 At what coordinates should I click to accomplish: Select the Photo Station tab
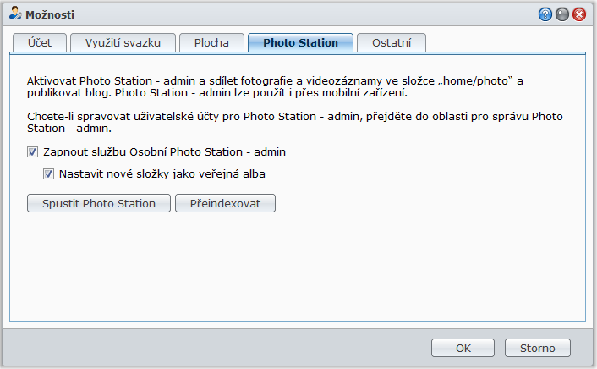pyautogui.click(x=300, y=42)
